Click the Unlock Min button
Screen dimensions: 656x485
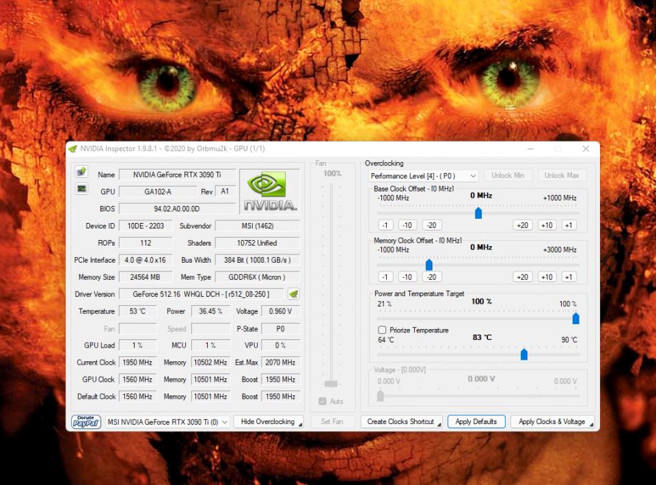coord(508,176)
